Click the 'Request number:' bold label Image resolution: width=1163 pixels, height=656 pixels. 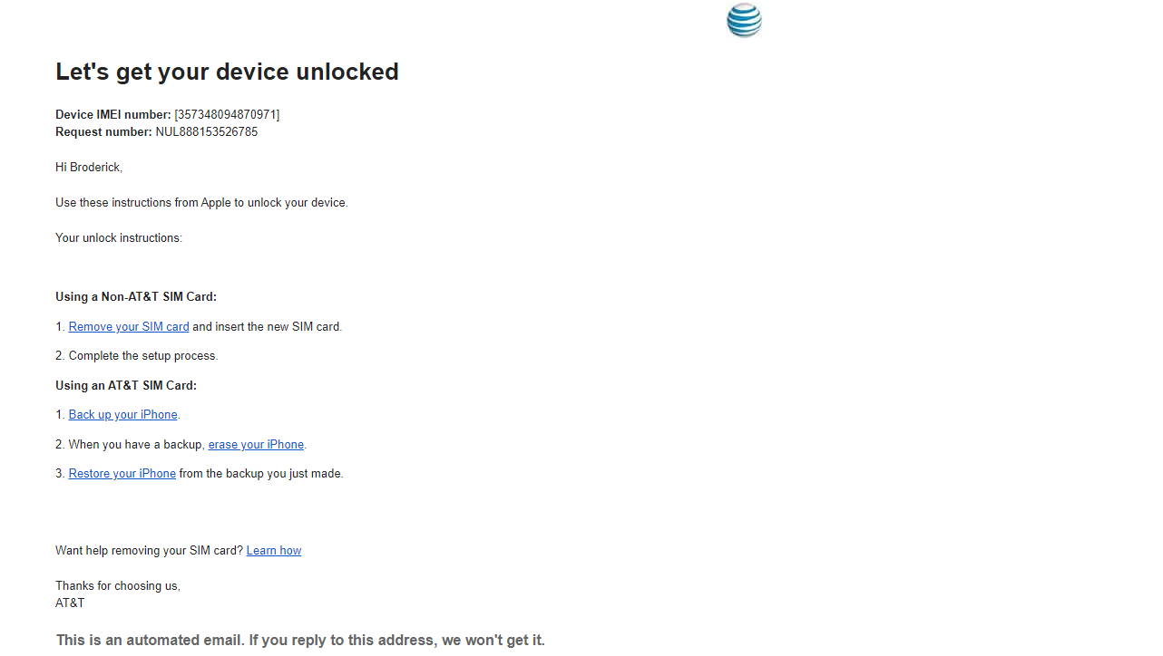click(103, 132)
